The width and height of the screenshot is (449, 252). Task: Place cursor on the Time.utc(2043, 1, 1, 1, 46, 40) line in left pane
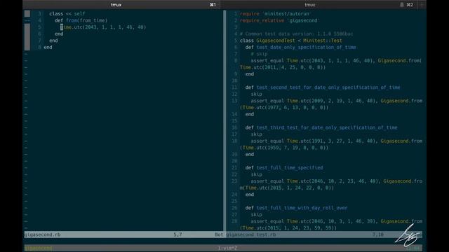103,27
